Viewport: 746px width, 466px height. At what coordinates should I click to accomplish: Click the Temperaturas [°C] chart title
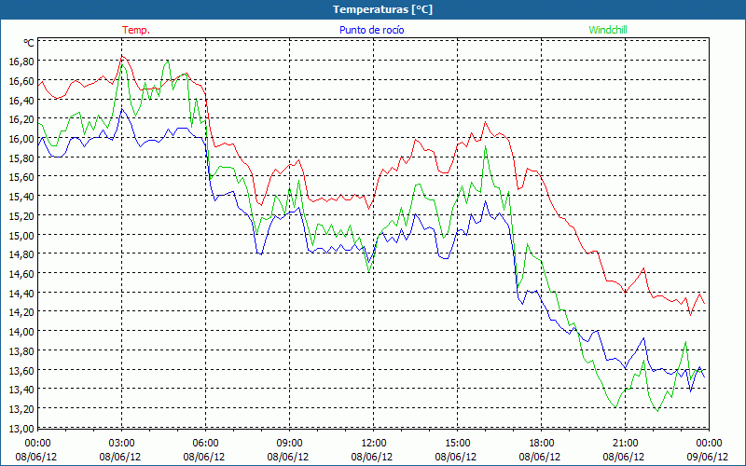coord(382,9)
